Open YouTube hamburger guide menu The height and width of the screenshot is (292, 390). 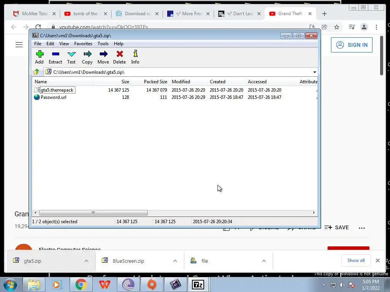19,45
